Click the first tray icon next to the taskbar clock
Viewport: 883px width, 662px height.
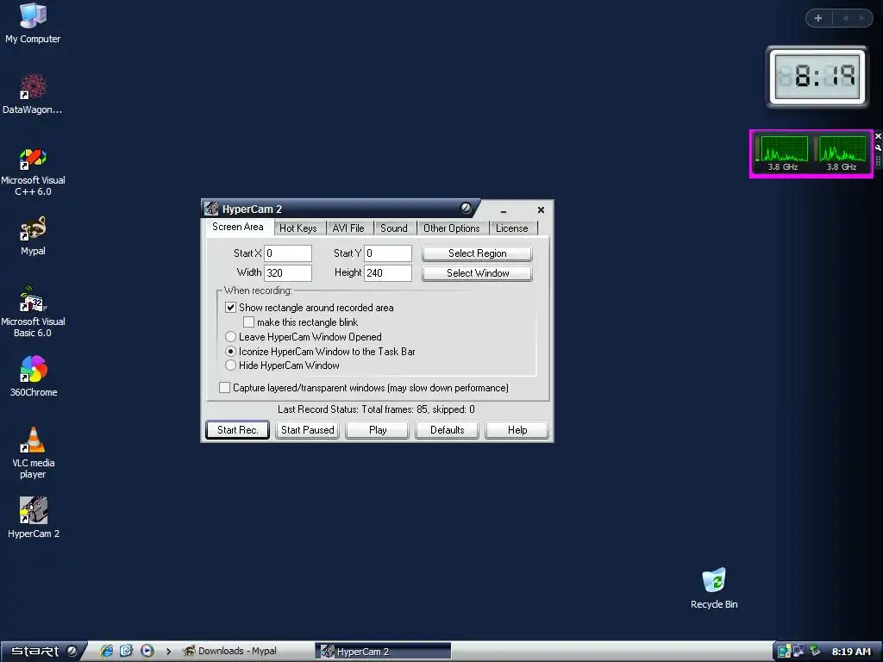(x=784, y=652)
